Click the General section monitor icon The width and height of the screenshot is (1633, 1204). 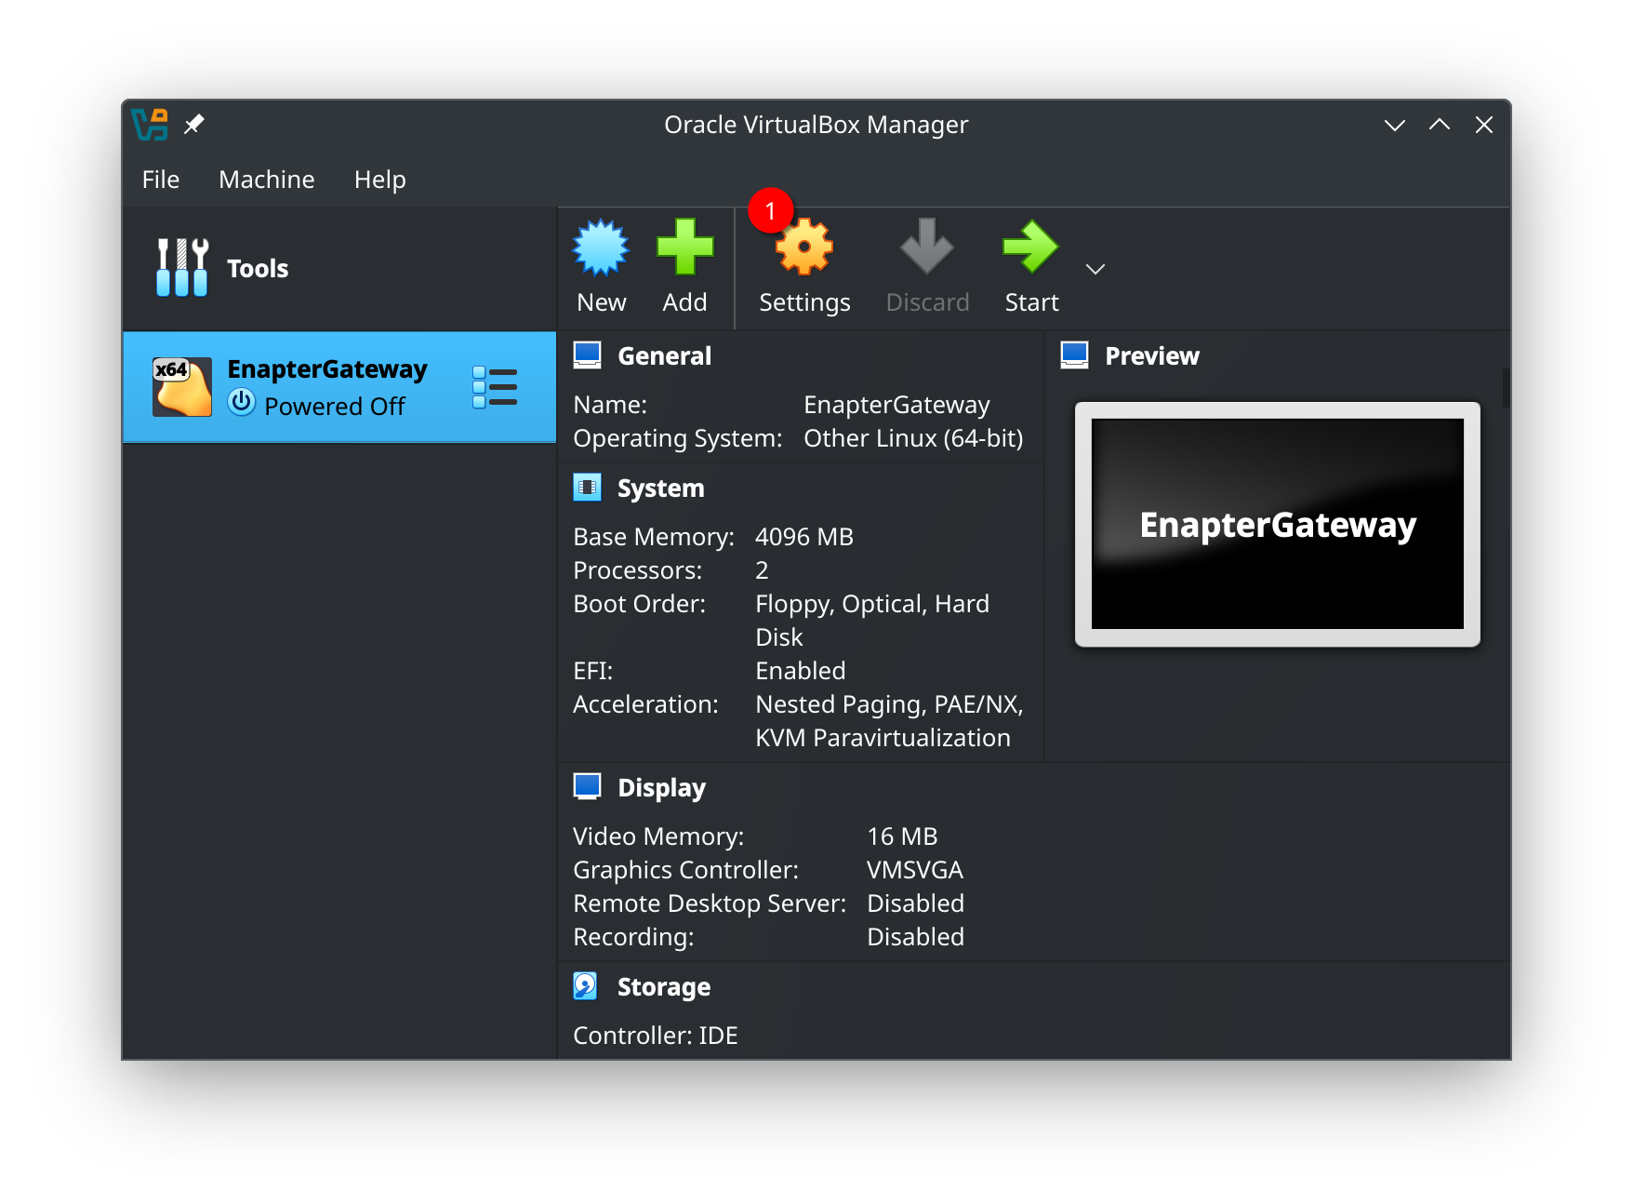[x=589, y=354]
